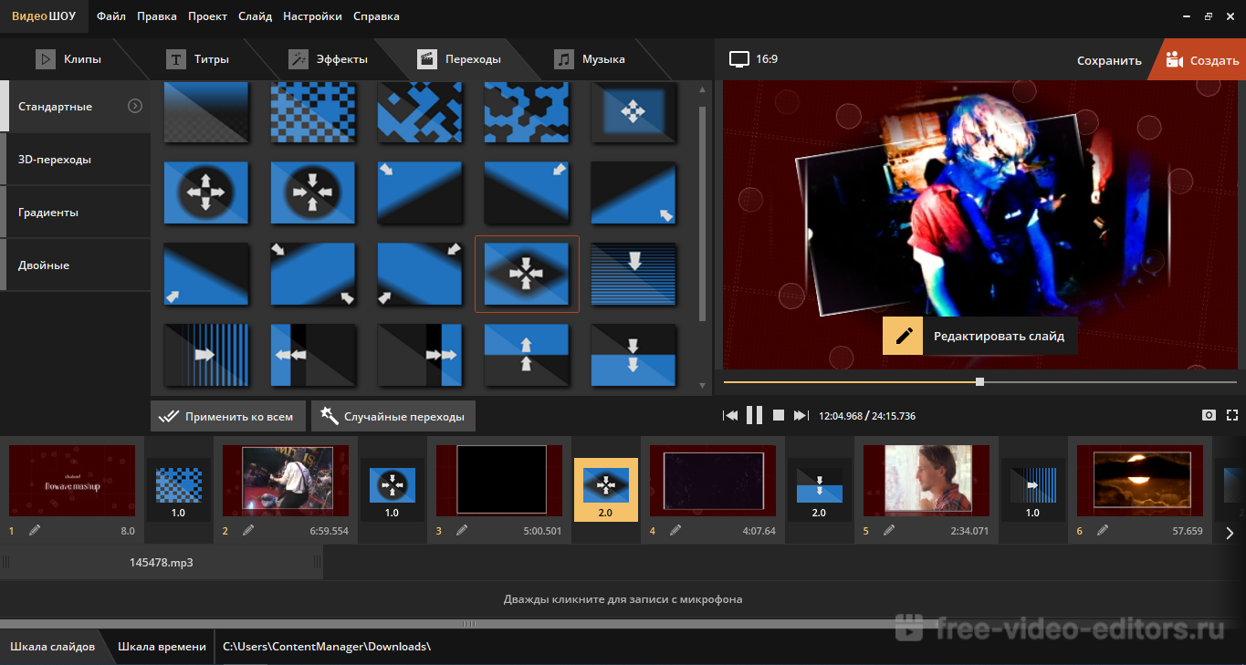
Task: Switch to the Музыка tab
Action: [x=591, y=59]
